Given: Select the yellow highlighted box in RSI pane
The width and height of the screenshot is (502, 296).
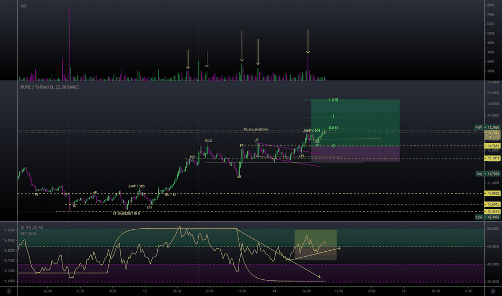Looking at the screenshot, I should pos(315,244).
